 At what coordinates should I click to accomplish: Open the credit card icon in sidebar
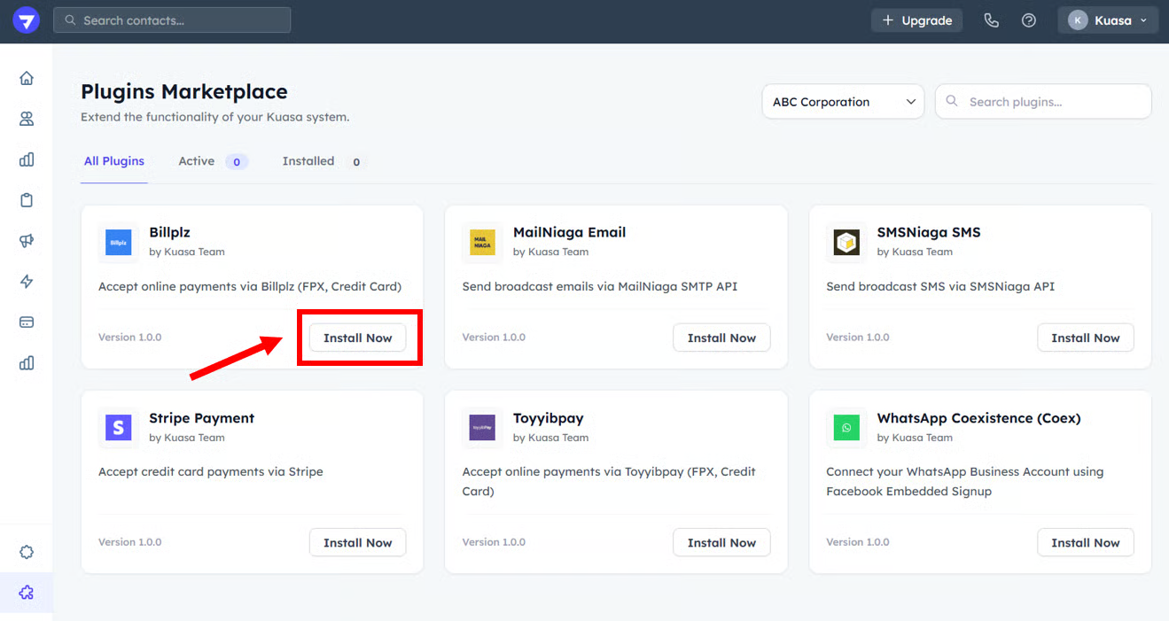tap(27, 322)
